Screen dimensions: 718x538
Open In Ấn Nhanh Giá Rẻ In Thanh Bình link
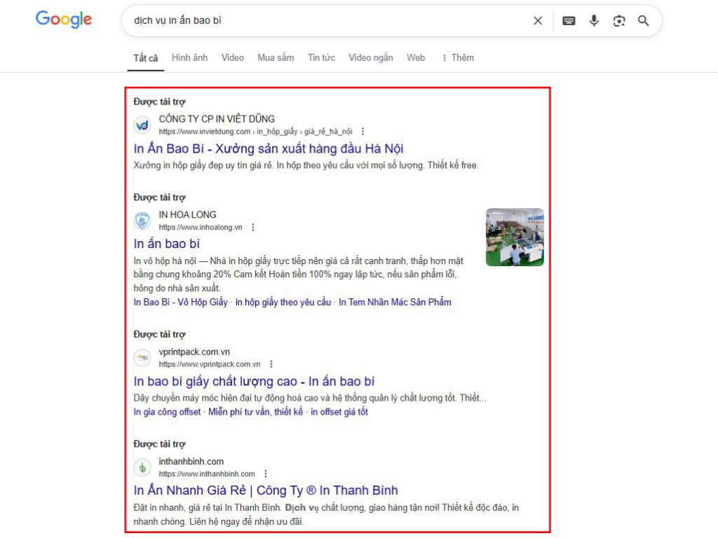click(266, 490)
